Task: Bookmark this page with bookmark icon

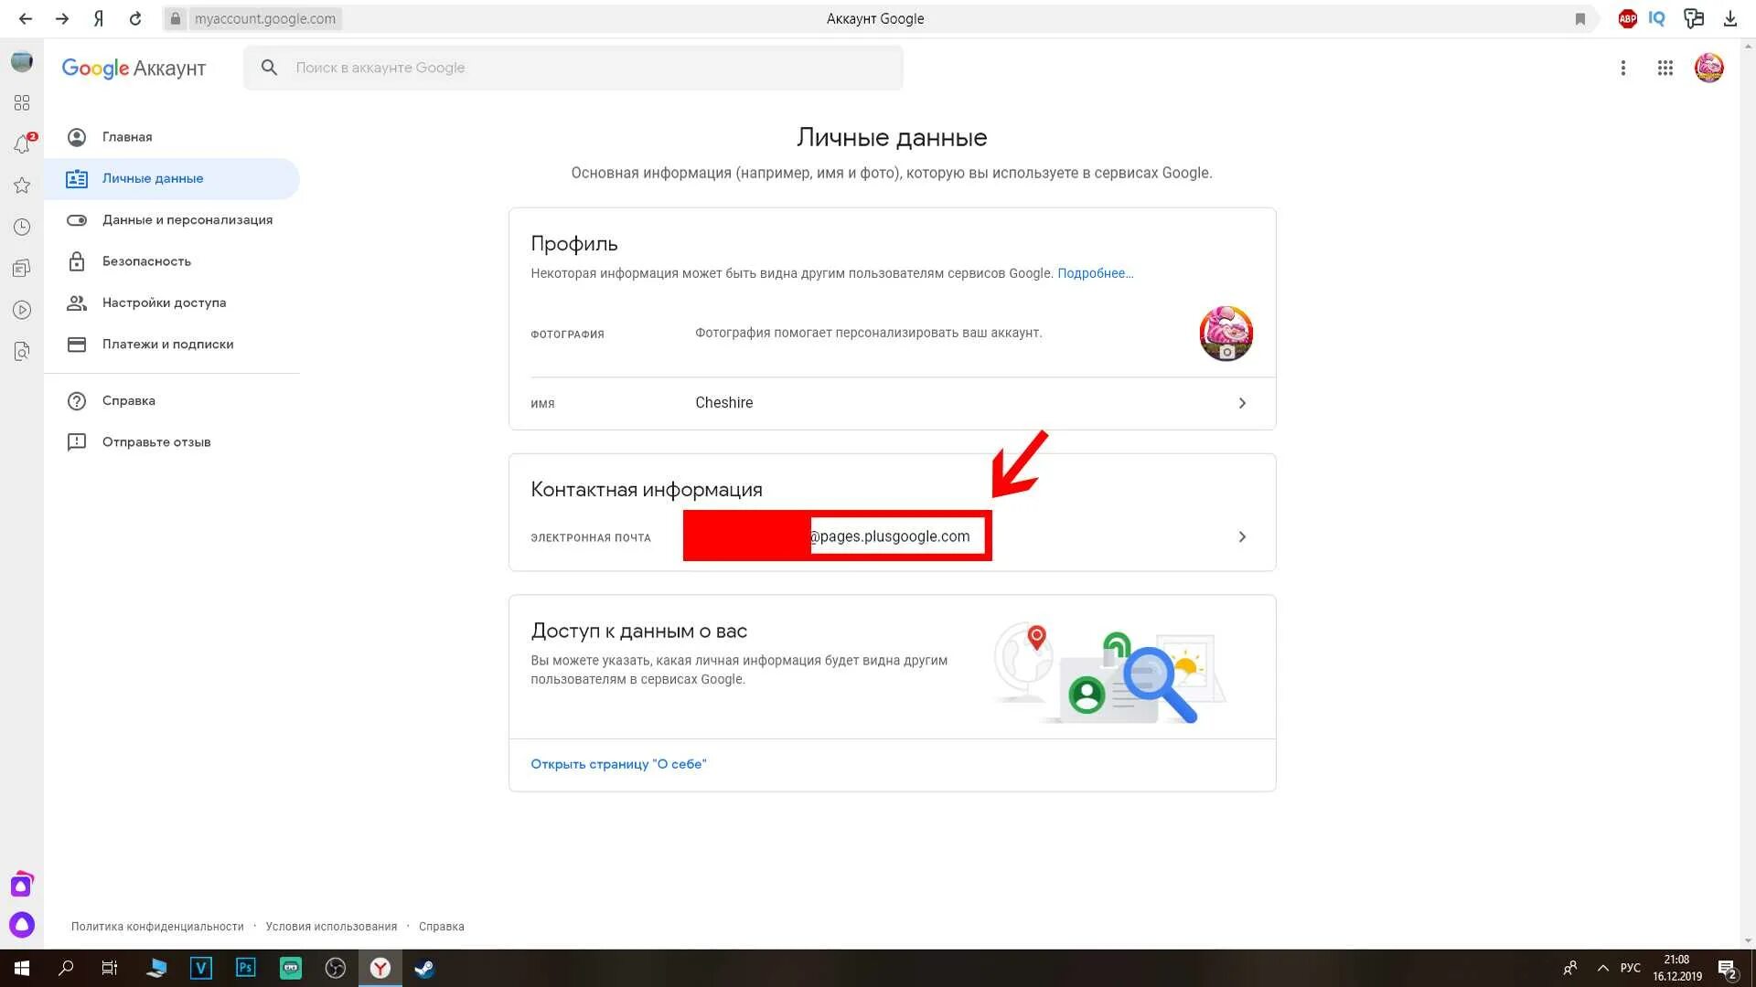Action: [x=1579, y=19]
